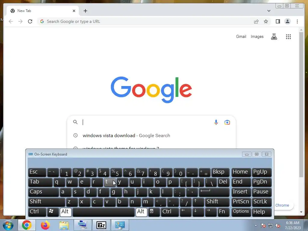Open keyboard Options
The image size is (308, 231).
241,212
